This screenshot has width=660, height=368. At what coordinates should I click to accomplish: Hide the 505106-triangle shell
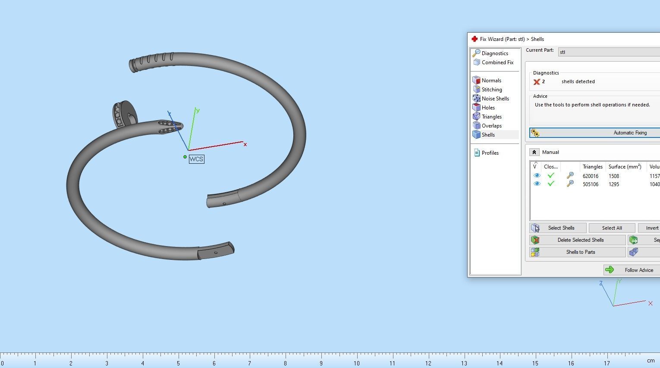pos(537,184)
